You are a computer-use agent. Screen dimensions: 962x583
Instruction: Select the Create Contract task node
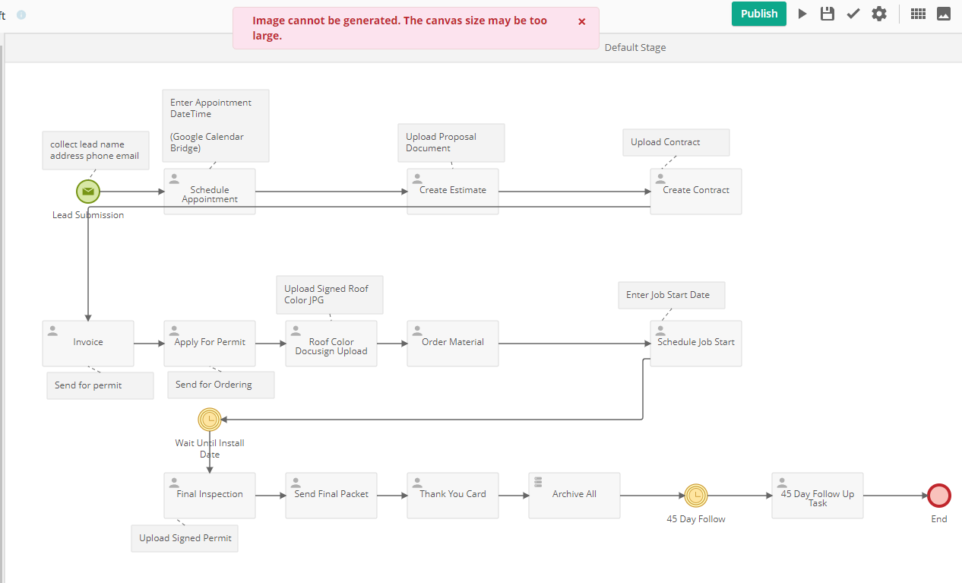696,192
